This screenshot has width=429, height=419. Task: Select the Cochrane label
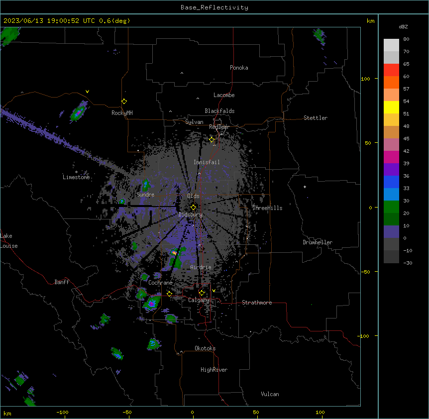pyautogui.click(x=160, y=283)
